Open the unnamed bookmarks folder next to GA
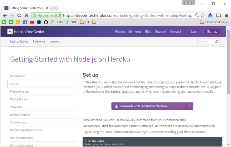The height and width of the screenshot is (147, 231). tap(94, 22)
